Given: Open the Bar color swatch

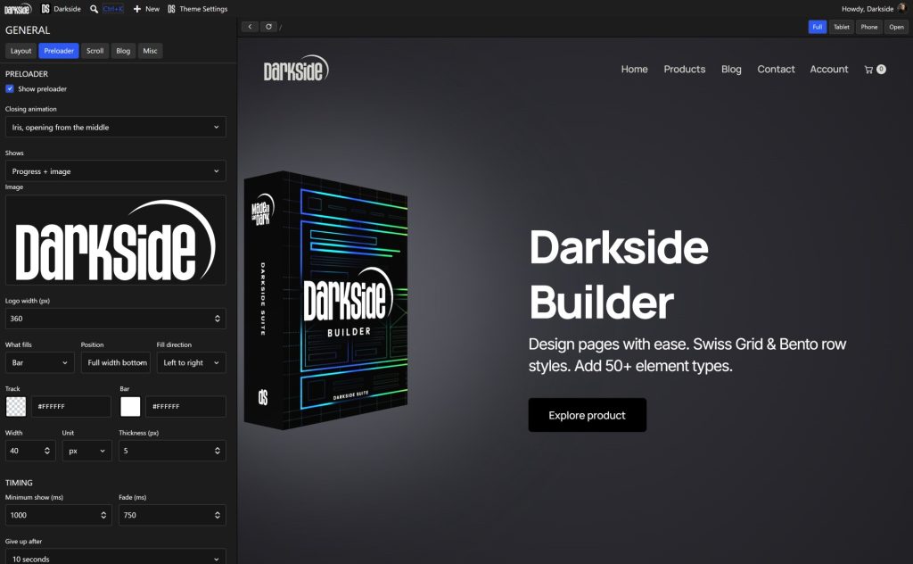Looking at the screenshot, I should [130, 407].
